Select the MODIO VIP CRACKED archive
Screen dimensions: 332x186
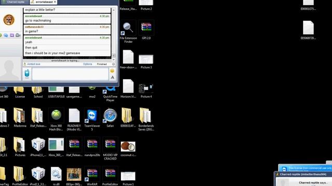click(x=110, y=149)
